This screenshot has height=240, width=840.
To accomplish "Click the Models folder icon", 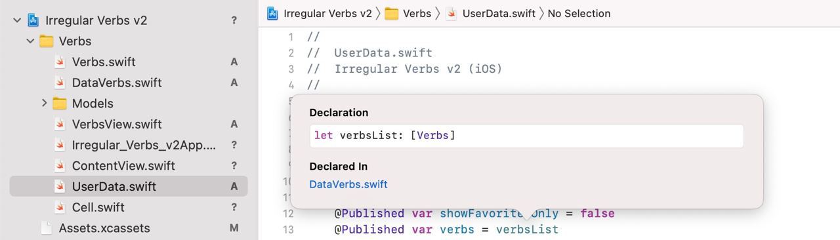I will 60,104.
